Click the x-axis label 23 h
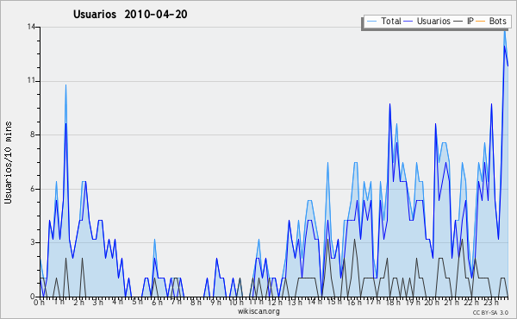 tap(491, 302)
